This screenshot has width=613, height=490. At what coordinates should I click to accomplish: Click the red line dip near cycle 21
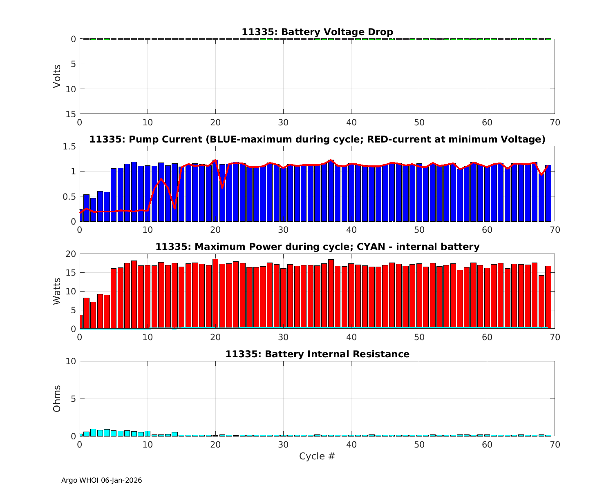coord(222,188)
